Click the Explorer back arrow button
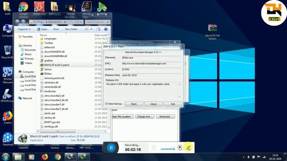Image resolution: width=287 pixels, height=161 pixels. (x=17, y=22)
